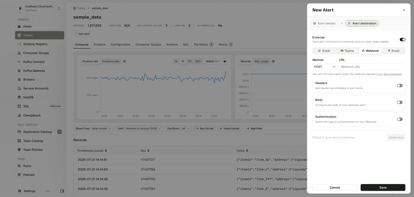Click the info icon beside Consume rate
This screenshot has width=414, height=197.
(124, 61)
